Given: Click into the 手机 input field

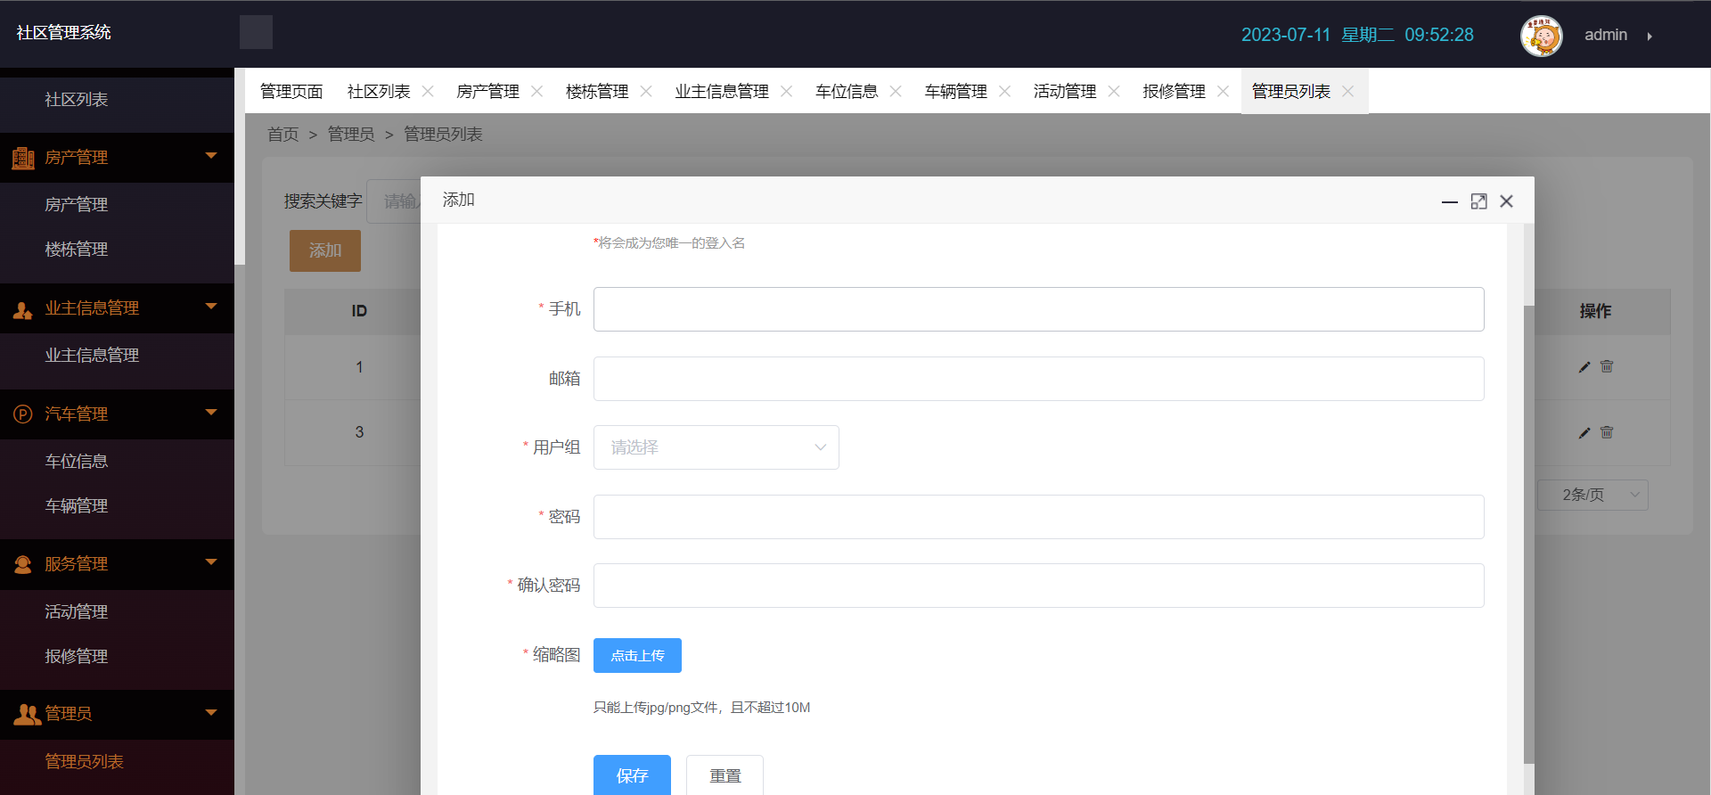Looking at the screenshot, I should 1038,309.
